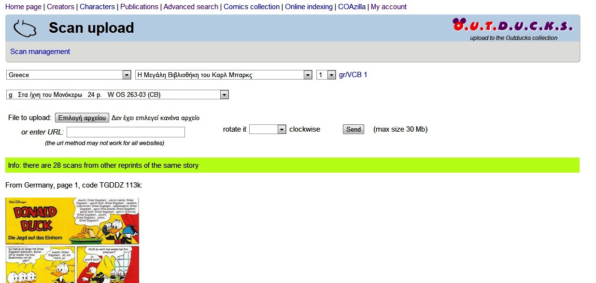Screen dimensions: 596x283
Task: Open the story selection dropdown
Action: (x=117, y=94)
